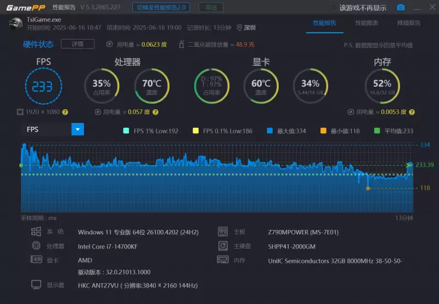Click the 切换至性能报告2.0 button
Viewport: 439px width, 304px height.
161,8
